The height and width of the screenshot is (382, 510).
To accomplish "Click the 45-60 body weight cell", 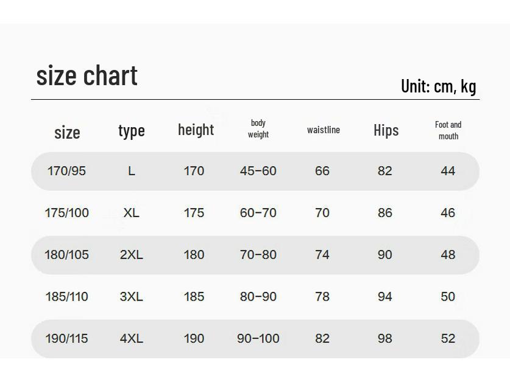I will click(x=258, y=171).
